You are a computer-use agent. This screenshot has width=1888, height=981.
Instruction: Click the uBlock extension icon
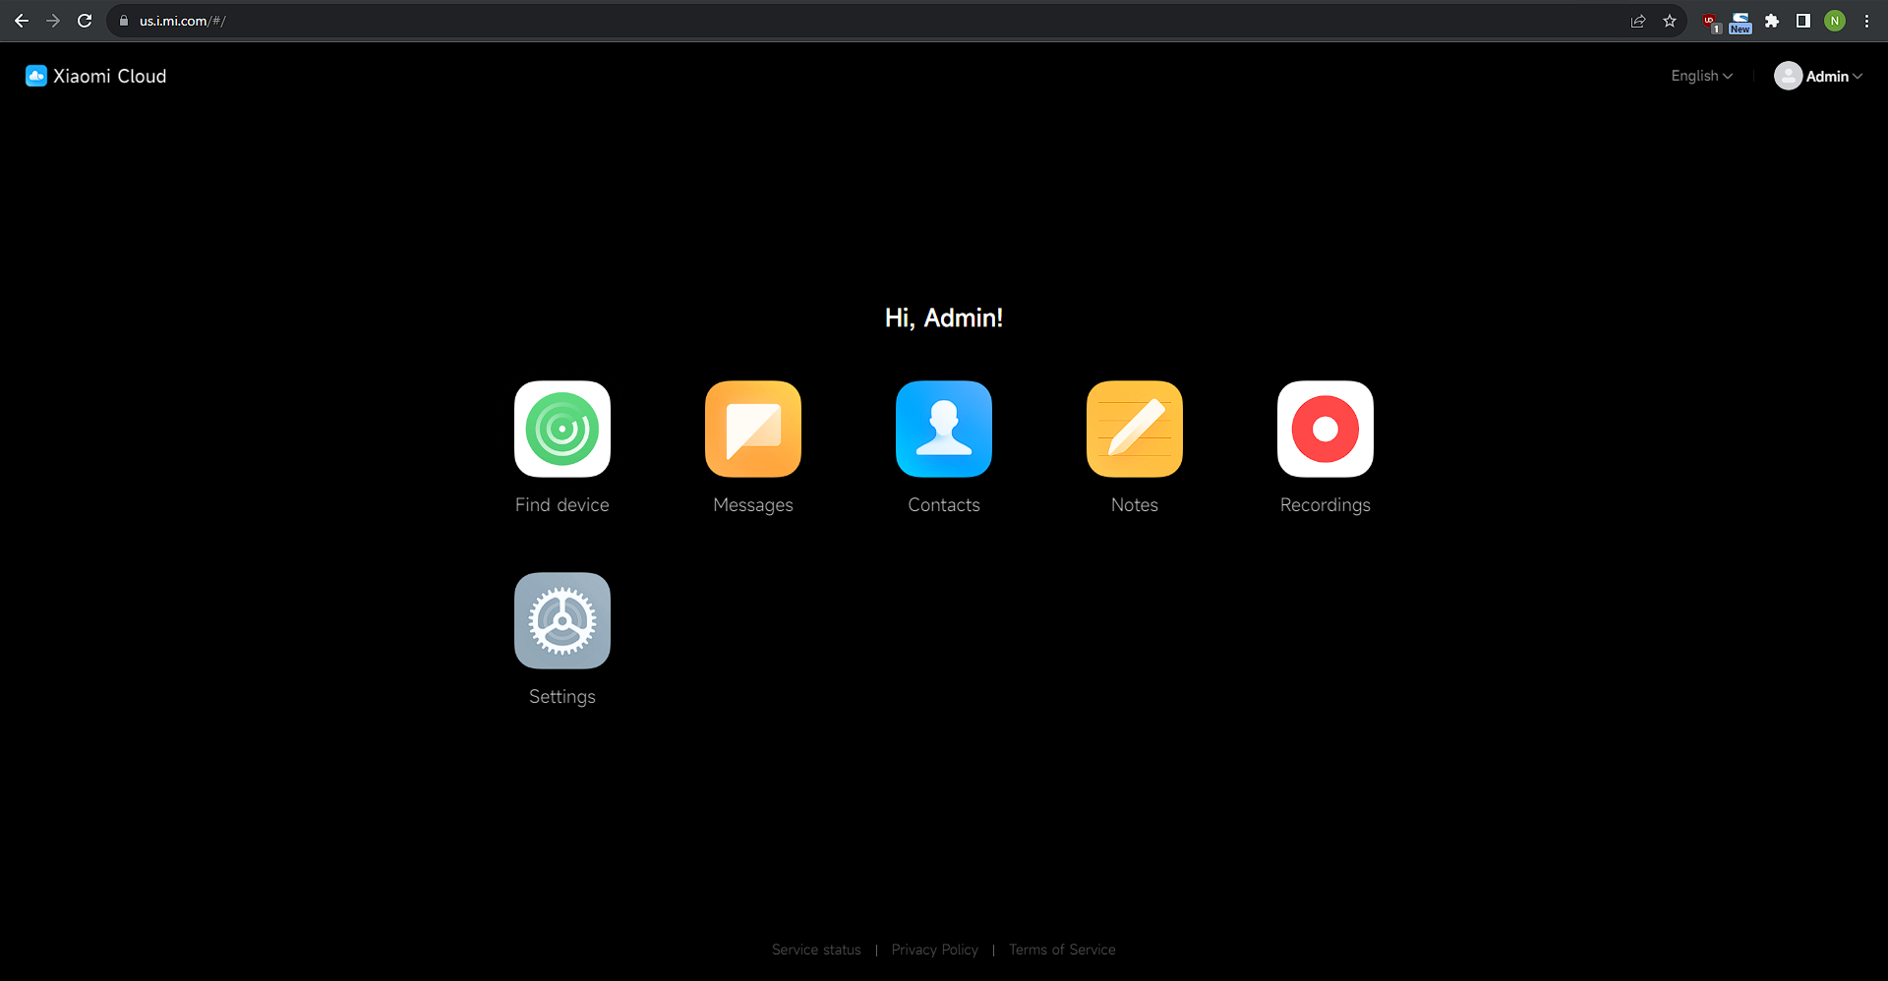click(x=1711, y=22)
